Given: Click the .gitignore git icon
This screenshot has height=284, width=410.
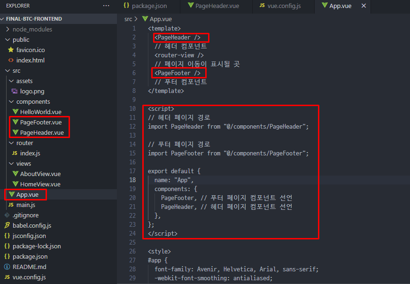Looking at the screenshot, I should 7,215.
